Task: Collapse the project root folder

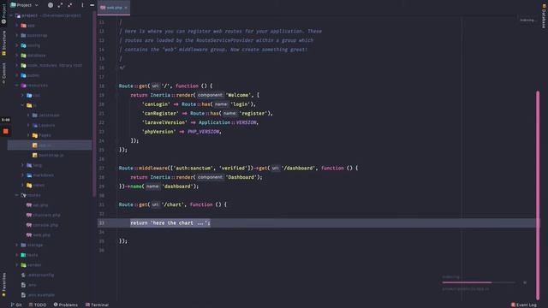Action: coord(11,15)
